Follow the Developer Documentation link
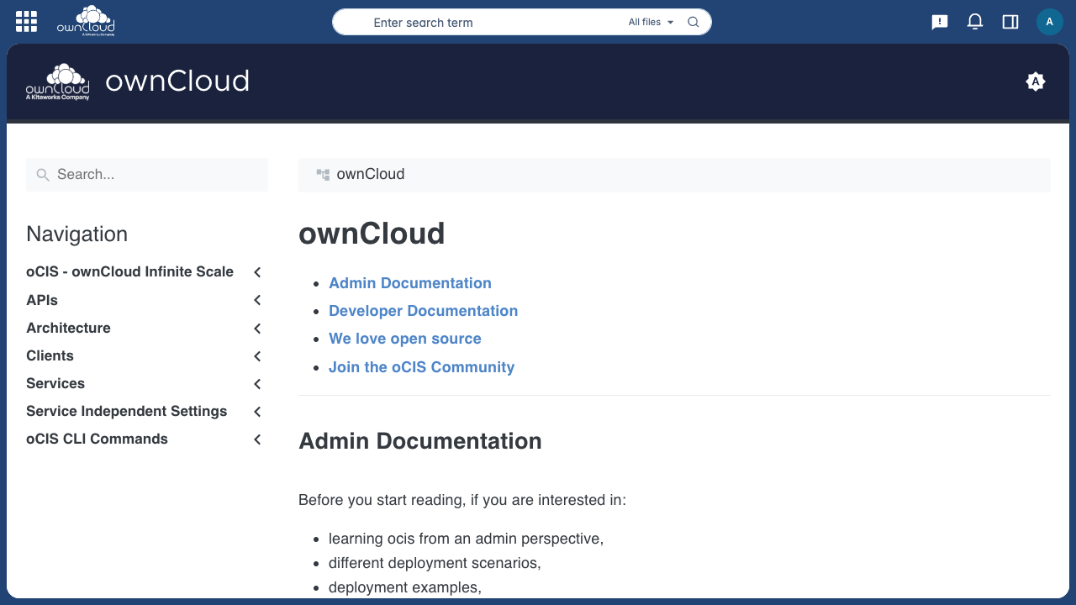Screen dimensions: 1076x605 pyautogui.click(x=423, y=311)
